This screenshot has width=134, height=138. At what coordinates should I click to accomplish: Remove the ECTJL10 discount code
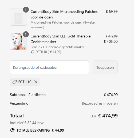tap(36, 82)
